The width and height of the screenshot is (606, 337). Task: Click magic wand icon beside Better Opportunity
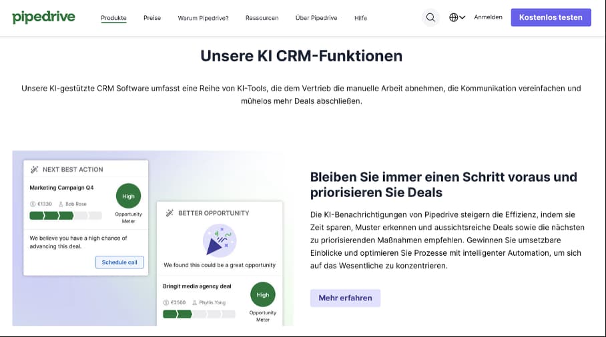click(170, 213)
